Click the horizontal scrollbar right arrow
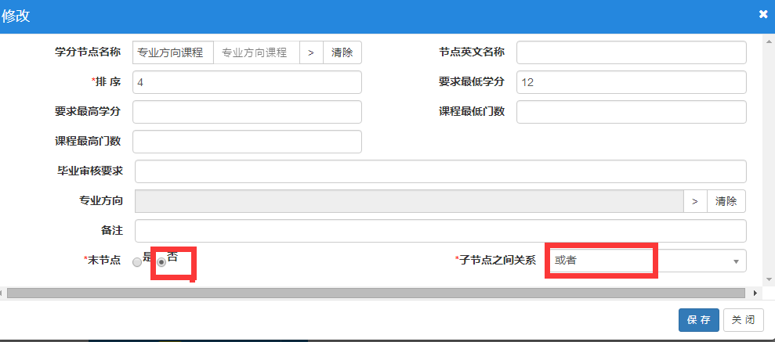 pos(755,293)
